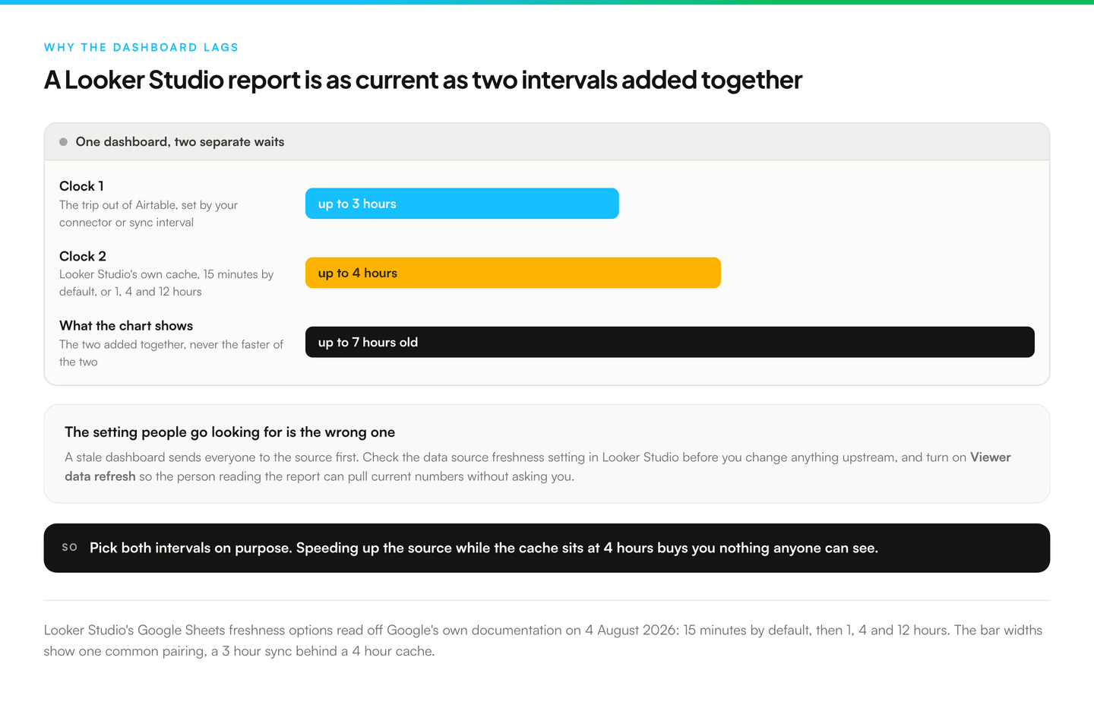Click the Clock 2 cache description text
Screen dimensions: 1094x705
(166, 283)
